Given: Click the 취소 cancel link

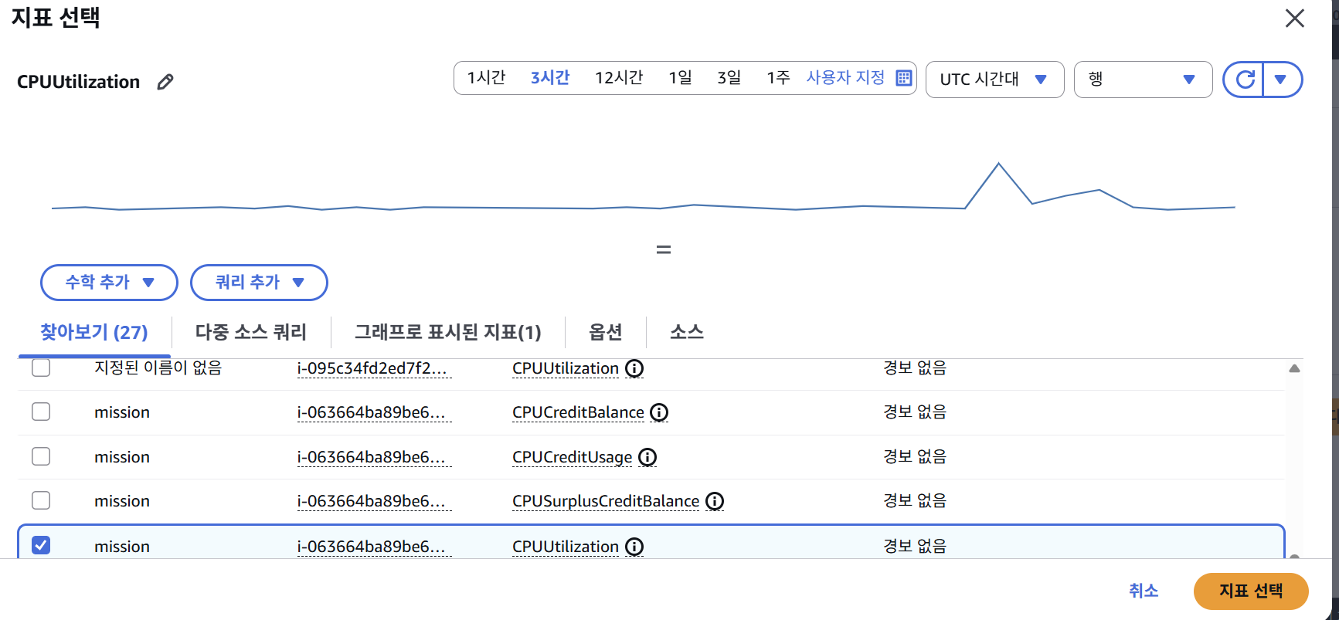Looking at the screenshot, I should [x=1143, y=591].
